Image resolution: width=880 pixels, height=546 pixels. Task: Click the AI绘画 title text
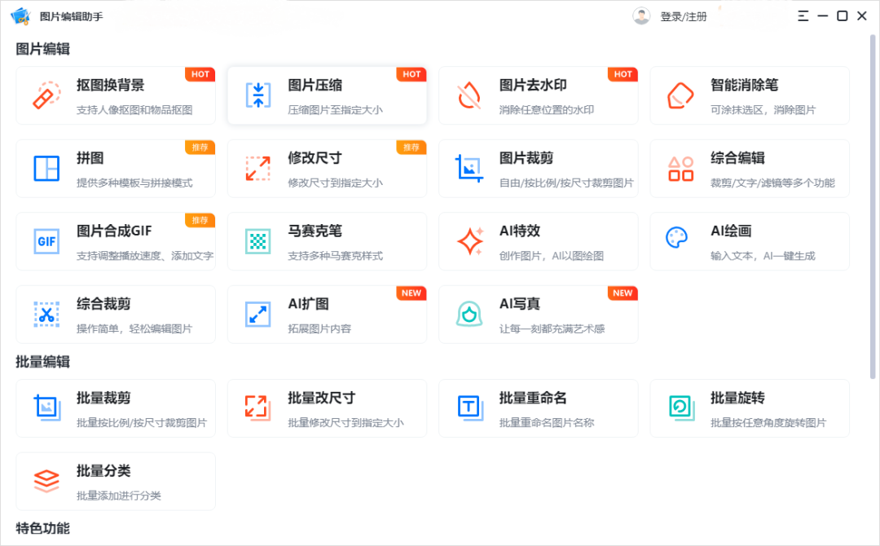[x=731, y=231]
